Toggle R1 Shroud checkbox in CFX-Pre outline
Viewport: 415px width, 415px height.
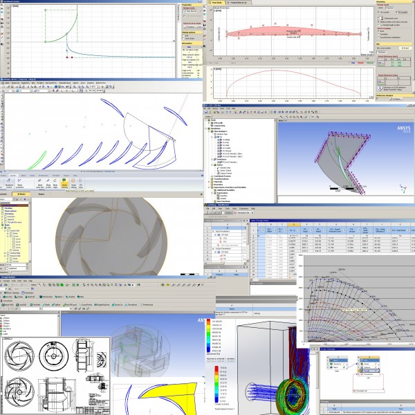tap(218, 151)
